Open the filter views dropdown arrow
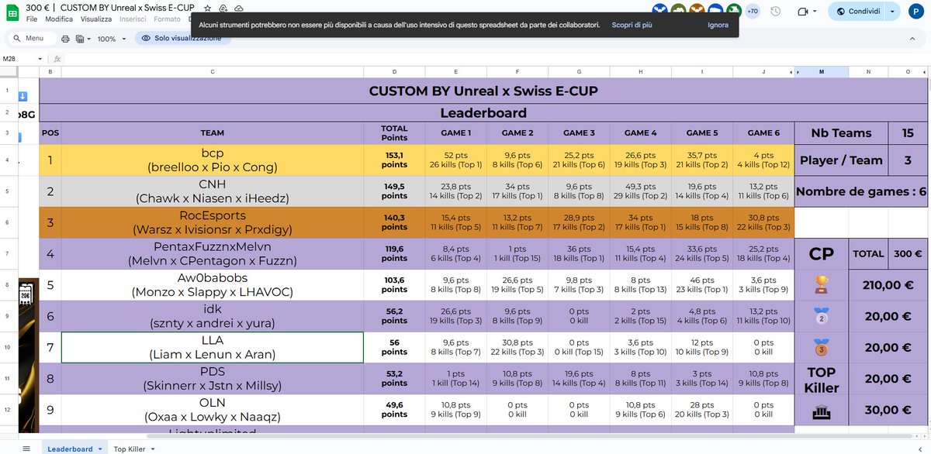931x454 pixels. [x=88, y=39]
